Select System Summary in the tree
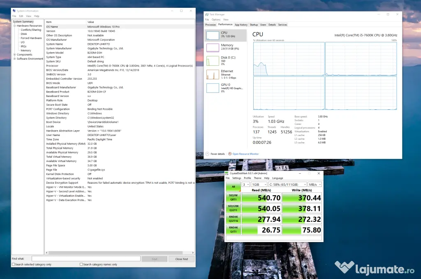Viewport: 421px width, 279px height. 23,21
